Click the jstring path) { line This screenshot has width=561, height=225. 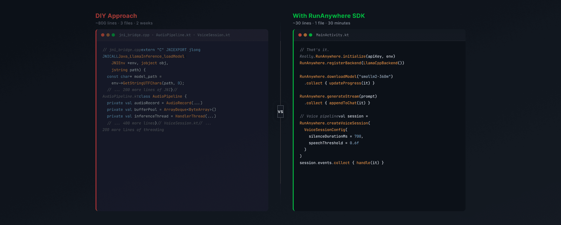click(129, 70)
